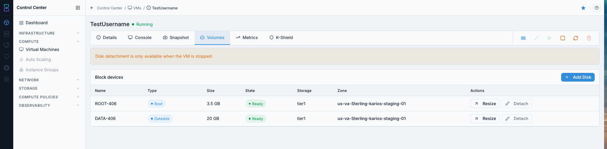Select the shield icon in left rail
Viewport: 607px width, 149px height.
6,56
